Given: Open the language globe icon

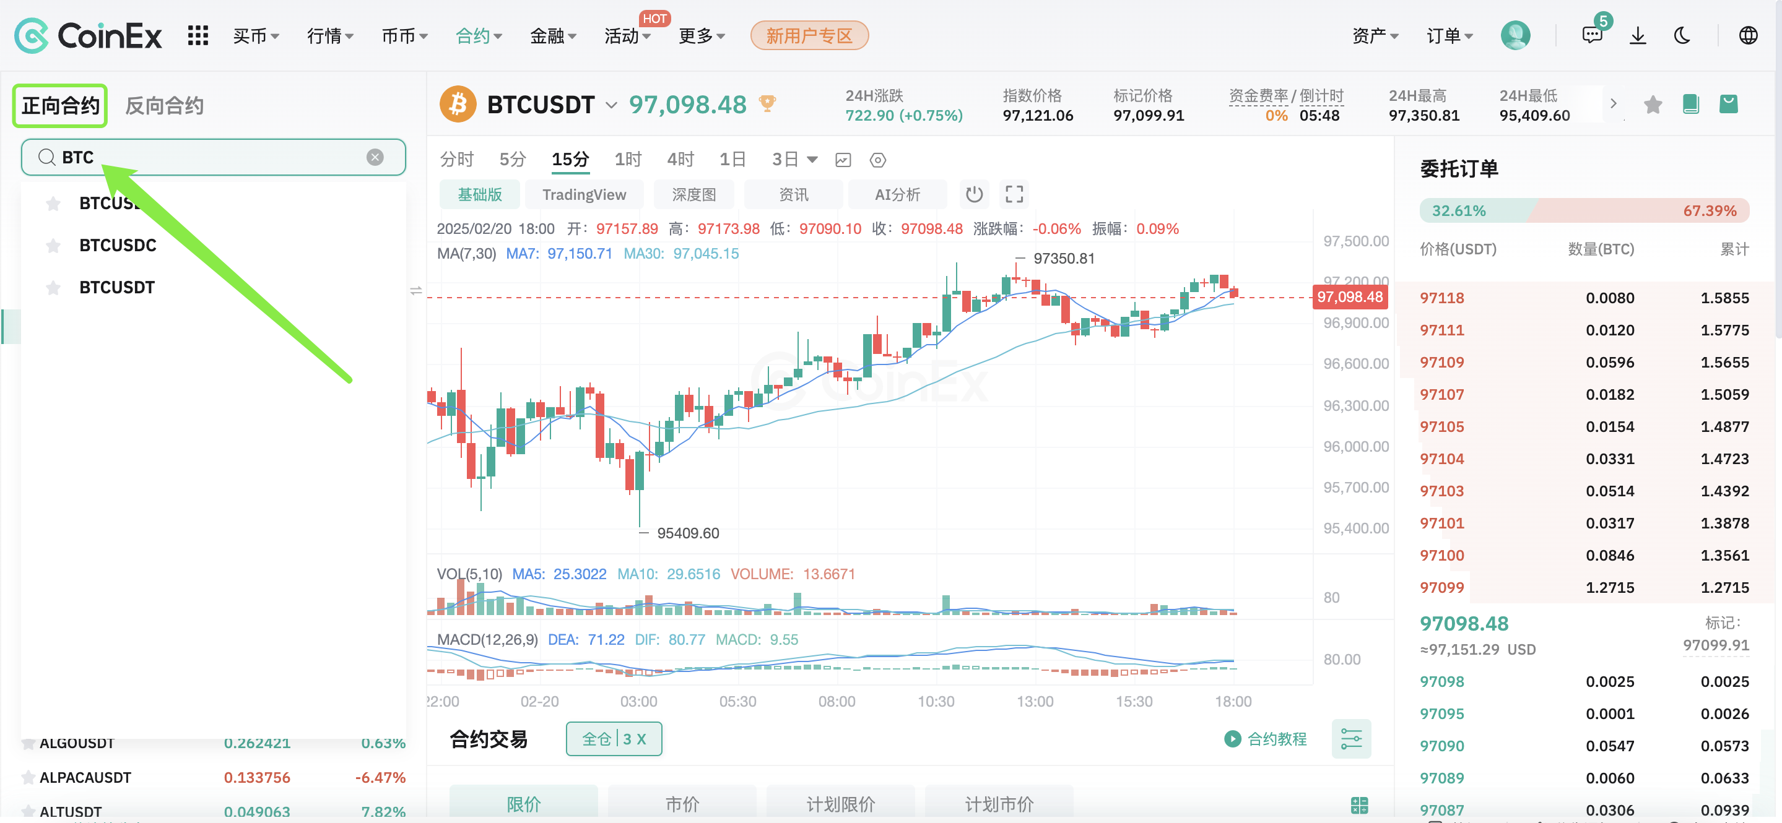Looking at the screenshot, I should coord(1747,35).
